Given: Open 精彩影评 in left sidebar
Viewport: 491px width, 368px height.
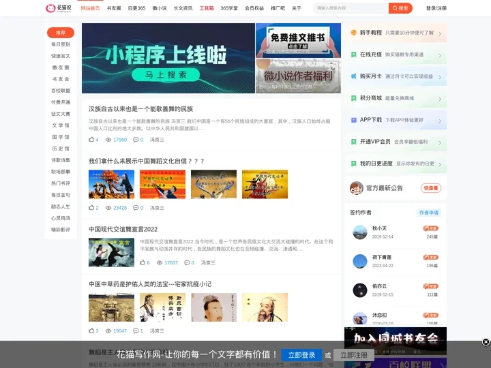Looking at the screenshot, I should 61,230.
